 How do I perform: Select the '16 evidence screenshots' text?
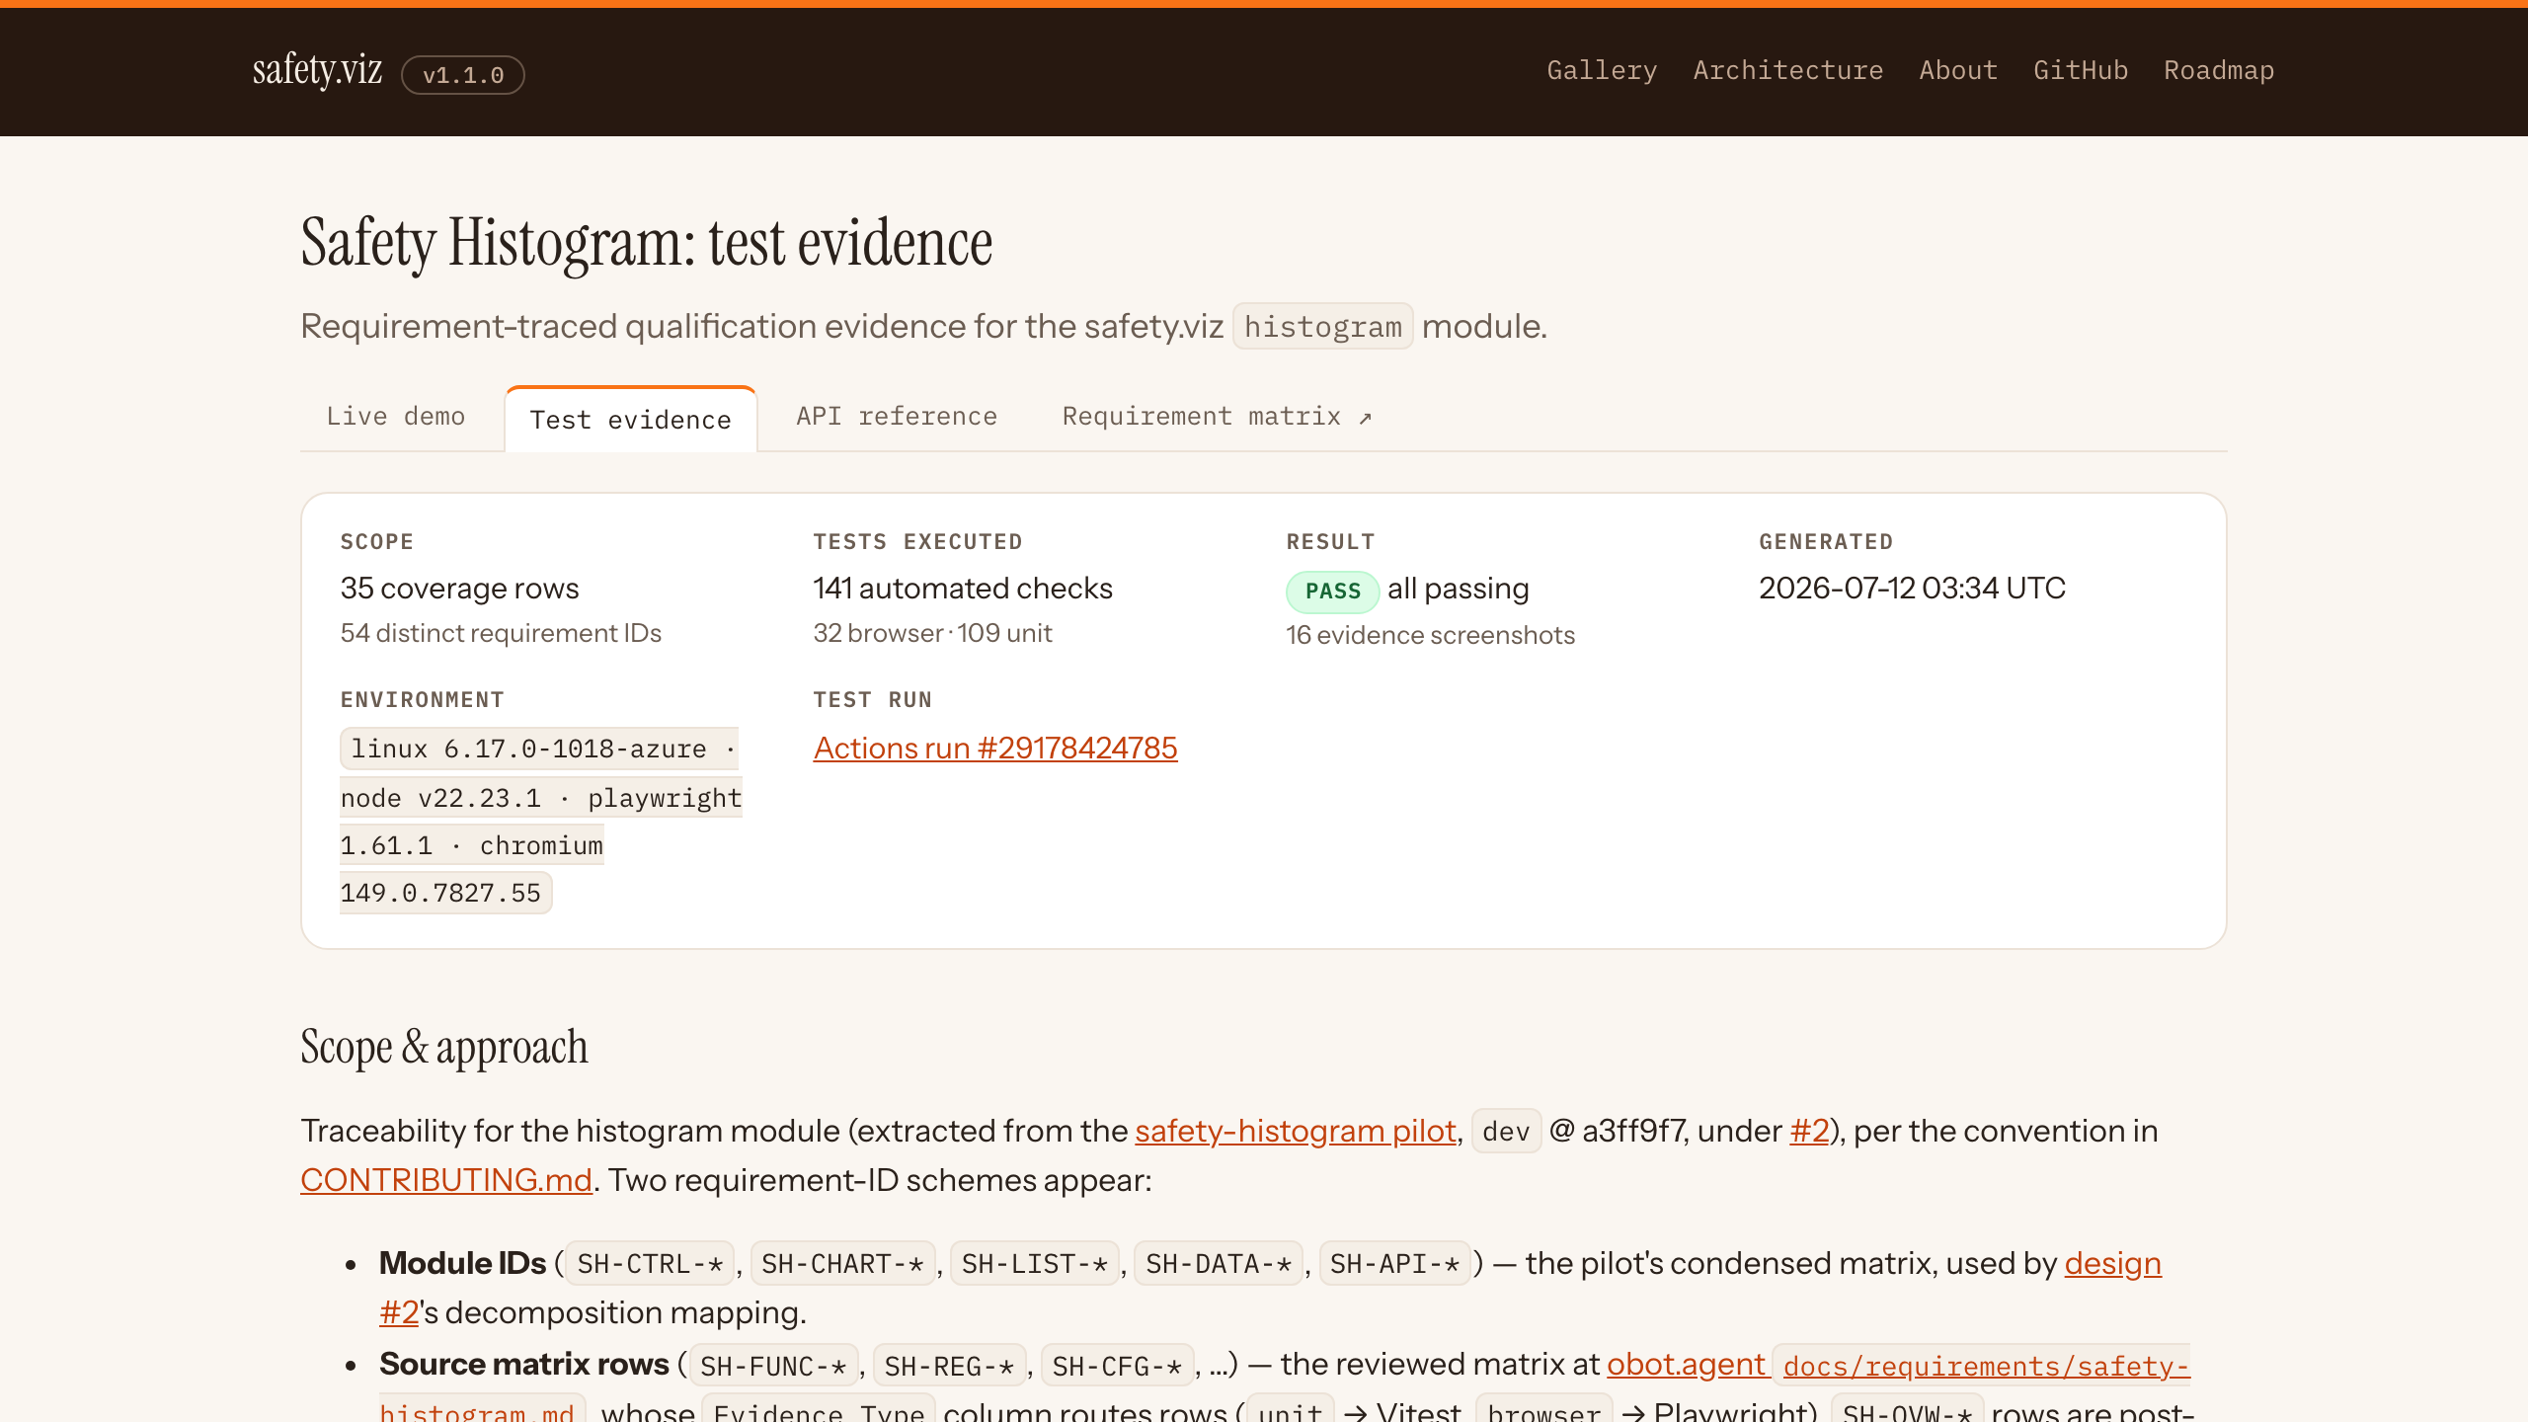[x=1431, y=635]
